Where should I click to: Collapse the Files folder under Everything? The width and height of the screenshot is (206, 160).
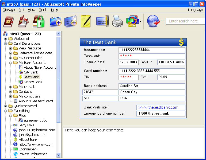tap(10, 116)
